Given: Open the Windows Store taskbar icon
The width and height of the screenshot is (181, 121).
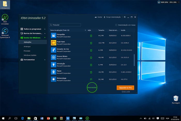Looking at the screenshot, I should point(35,118).
